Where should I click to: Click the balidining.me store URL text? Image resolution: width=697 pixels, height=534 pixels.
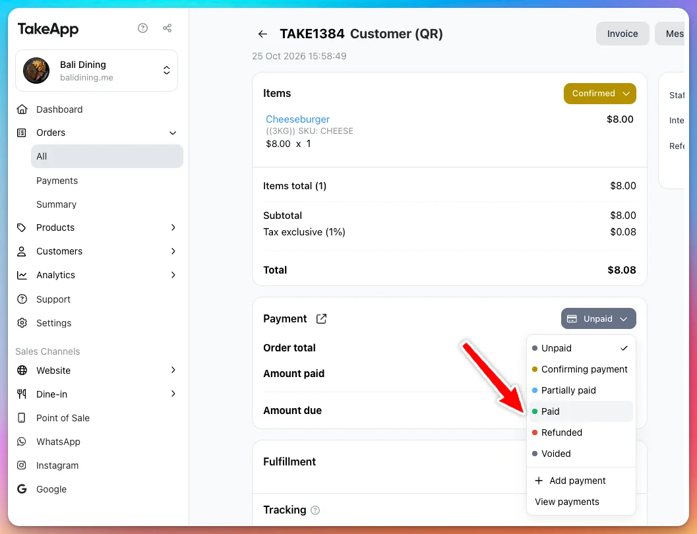tap(86, 78)
